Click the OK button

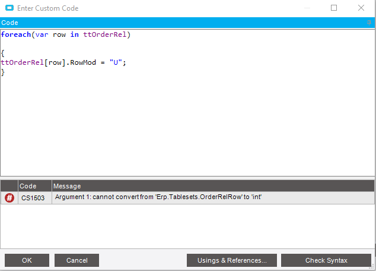click(27, 260)
